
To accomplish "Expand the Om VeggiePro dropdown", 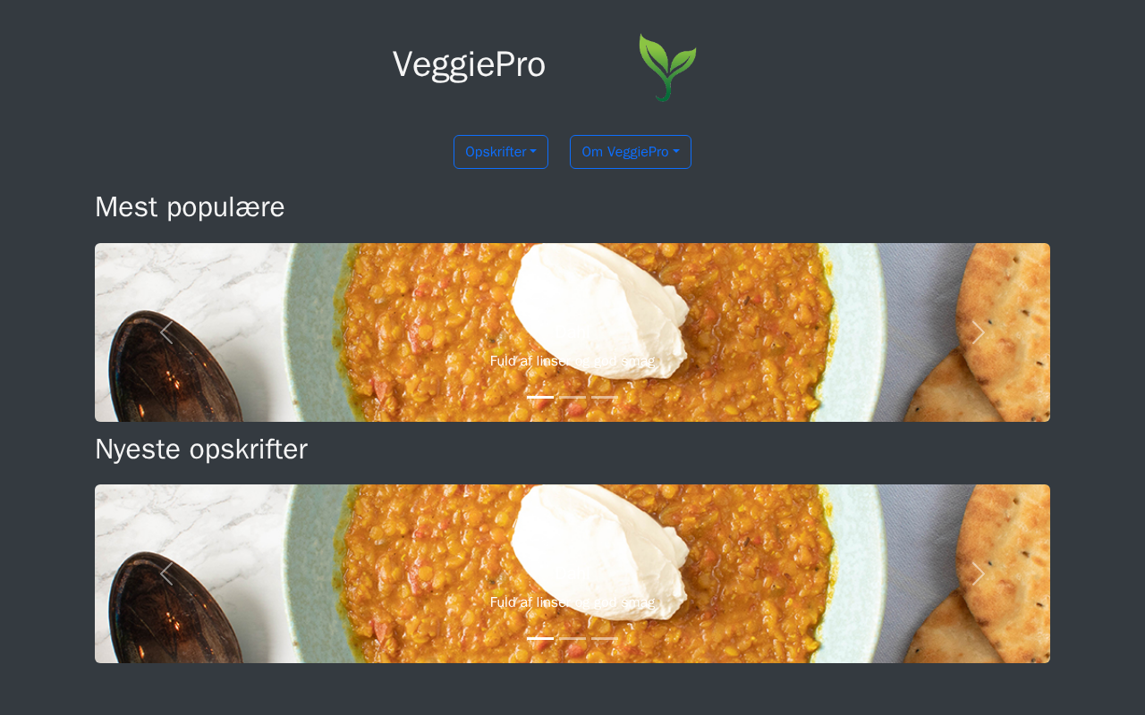I will [x=631, y=152].
